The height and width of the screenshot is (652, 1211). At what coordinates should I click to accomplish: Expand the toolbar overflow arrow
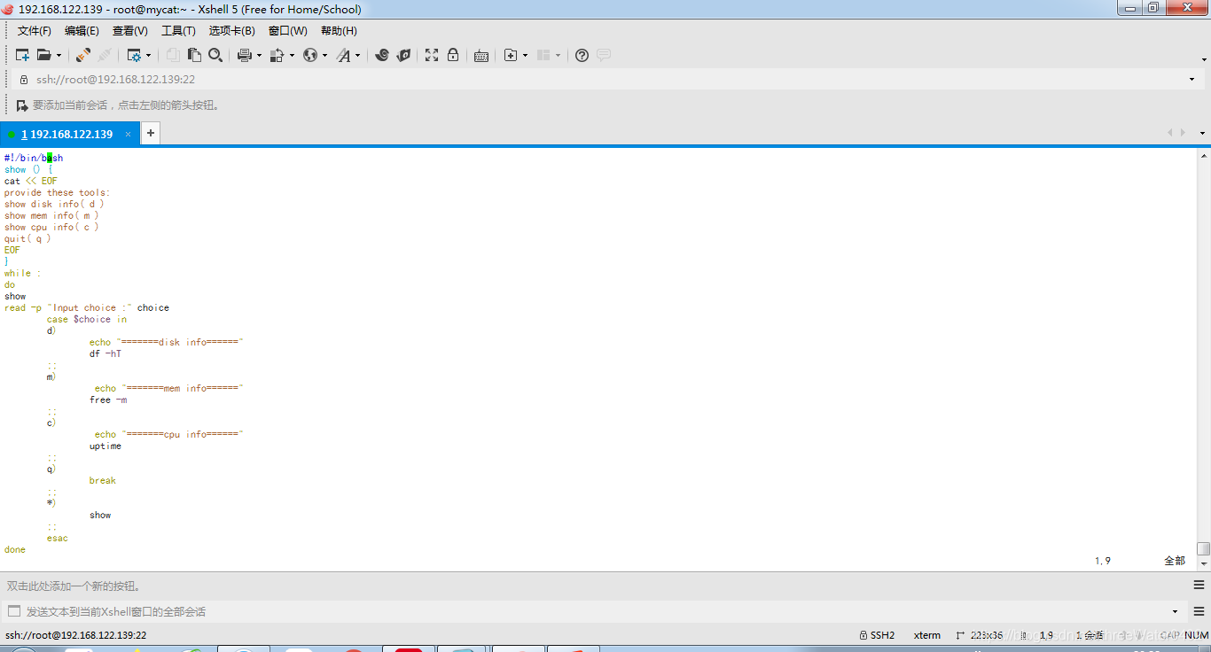click(1205, 59)
